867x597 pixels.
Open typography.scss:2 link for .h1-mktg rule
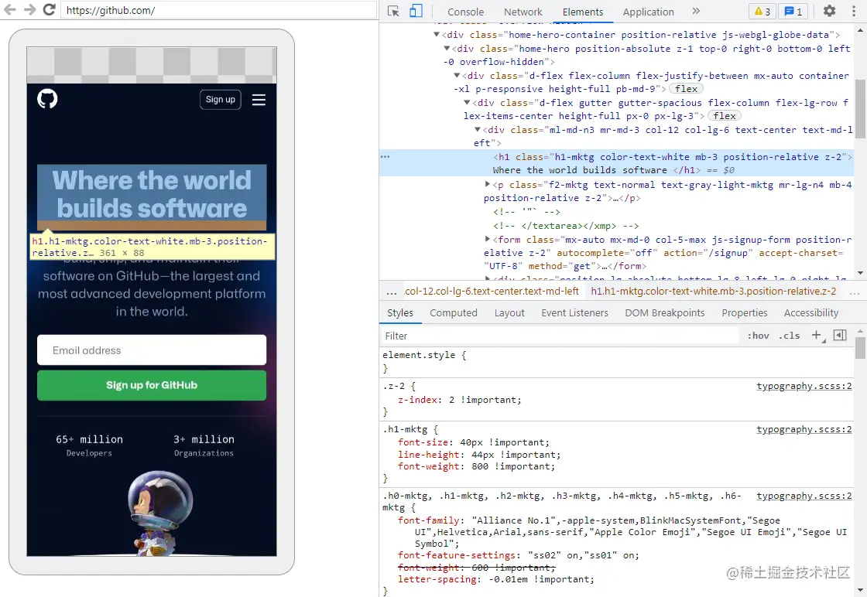click(804, 429)
